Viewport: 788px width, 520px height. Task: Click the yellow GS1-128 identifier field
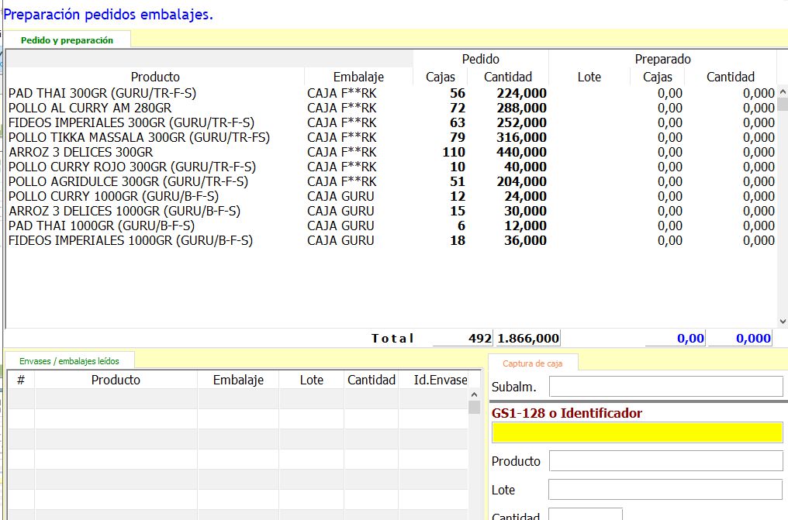[x=637, y=432]
